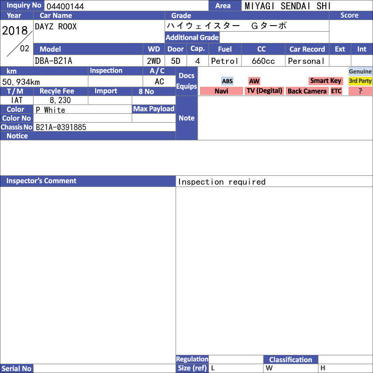Click the AW equipment badge
The width and height of the screenshot is (373, 373).
254,81
